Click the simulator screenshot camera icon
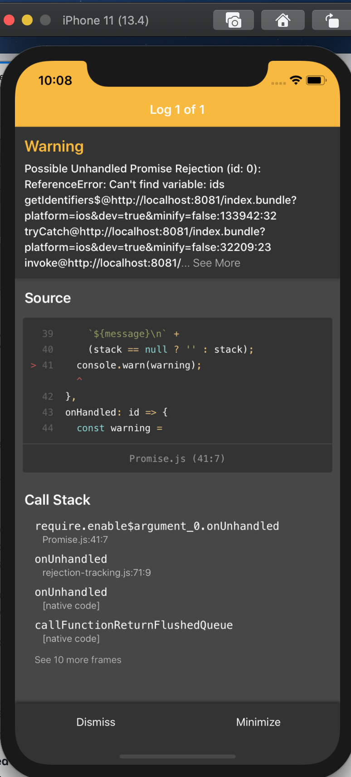 tap(233, 20)
